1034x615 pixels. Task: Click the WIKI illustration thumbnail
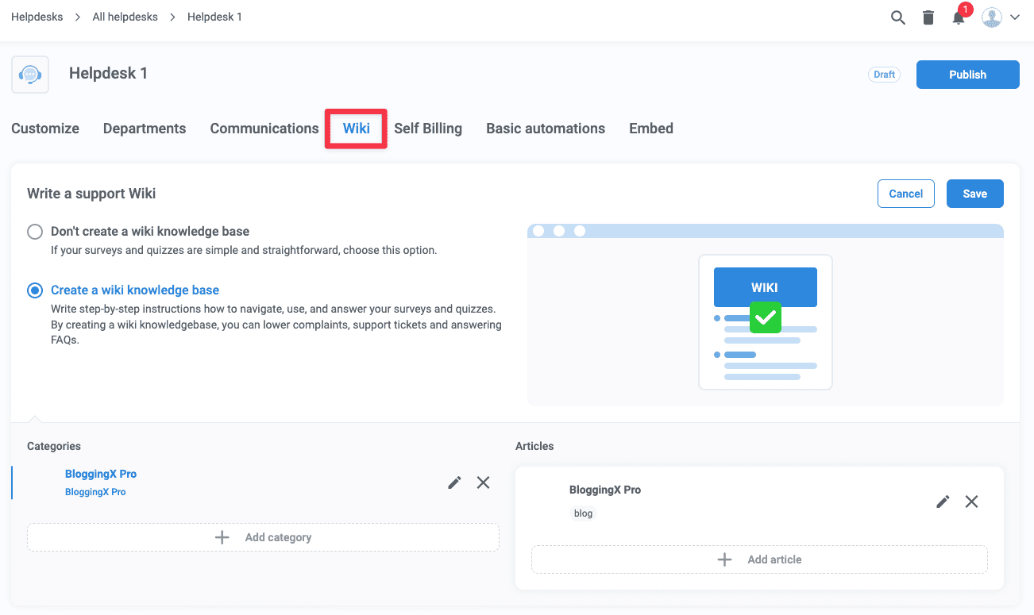[x=766, y=322]
